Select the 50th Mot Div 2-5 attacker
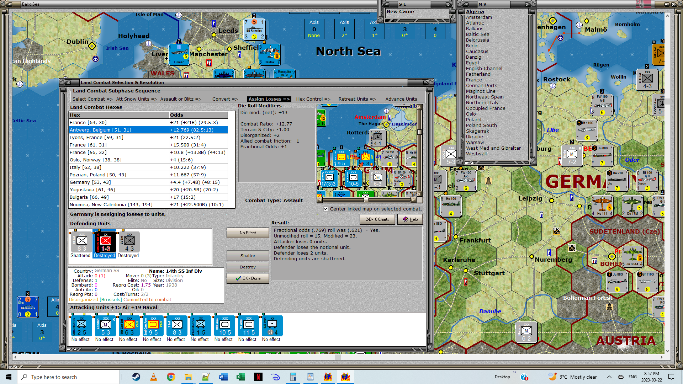The width and height of the screenshot is (683, 384). tap(81, 326)
